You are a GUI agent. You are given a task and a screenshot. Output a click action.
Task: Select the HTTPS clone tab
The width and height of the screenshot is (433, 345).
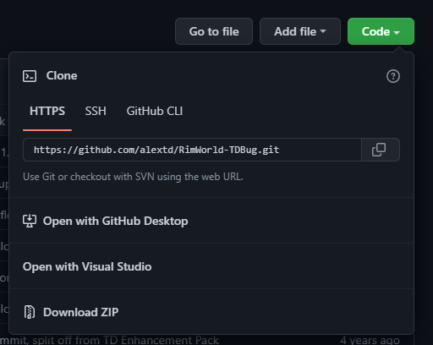47,111
